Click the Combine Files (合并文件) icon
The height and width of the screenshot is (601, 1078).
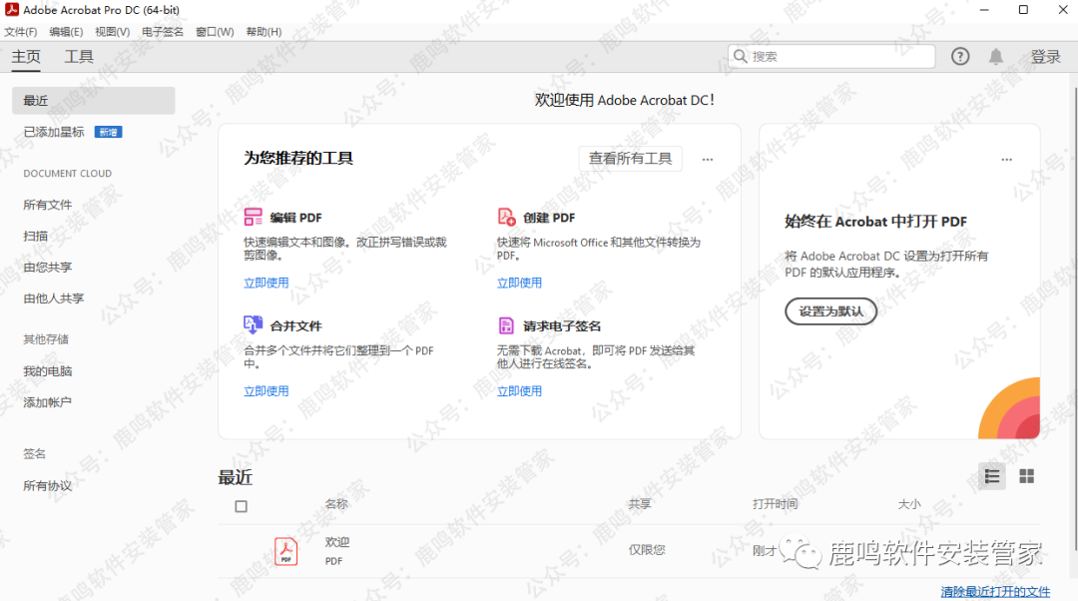pyautogui.click(x=254, y=325)
